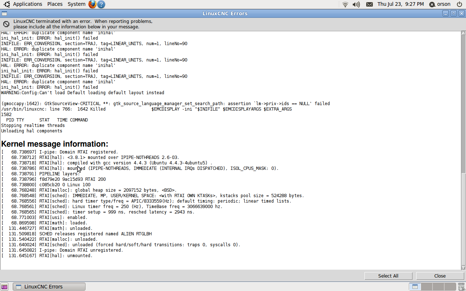Click the 'RTAI[math]: unloaded.' line
Image resolution: width=466 pixels, height=291 pixels.
pyautogui.click(x=47, y=228)
